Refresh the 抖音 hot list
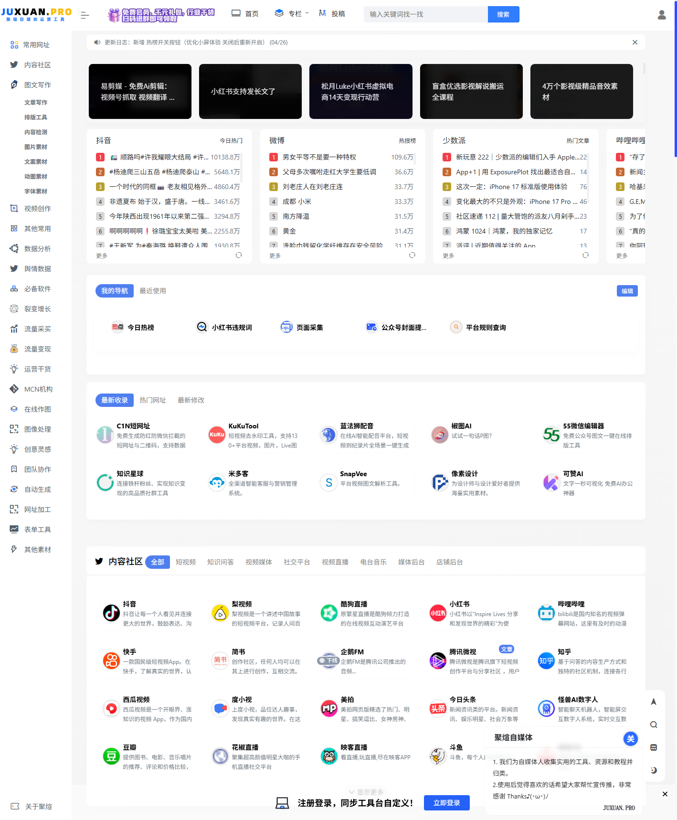 (239, 255)
